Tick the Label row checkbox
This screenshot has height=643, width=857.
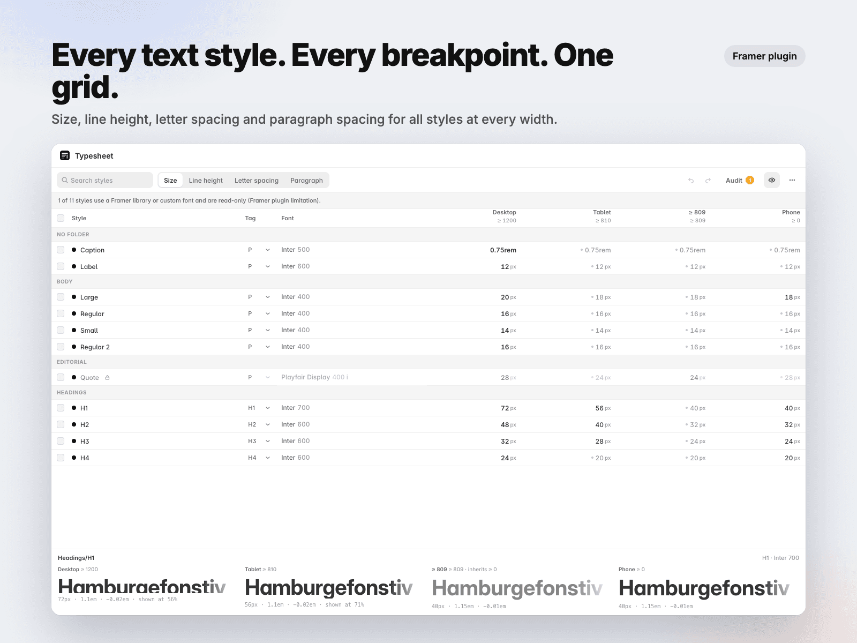(x=61, y=266)
